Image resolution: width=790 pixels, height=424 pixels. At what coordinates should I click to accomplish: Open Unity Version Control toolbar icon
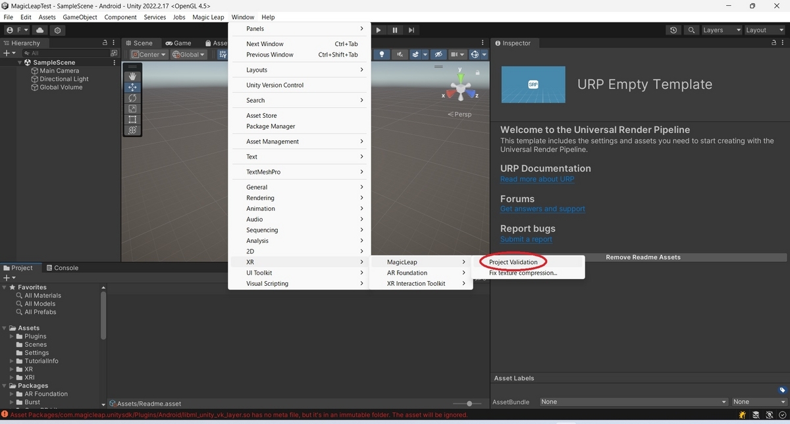pos(58,30)
